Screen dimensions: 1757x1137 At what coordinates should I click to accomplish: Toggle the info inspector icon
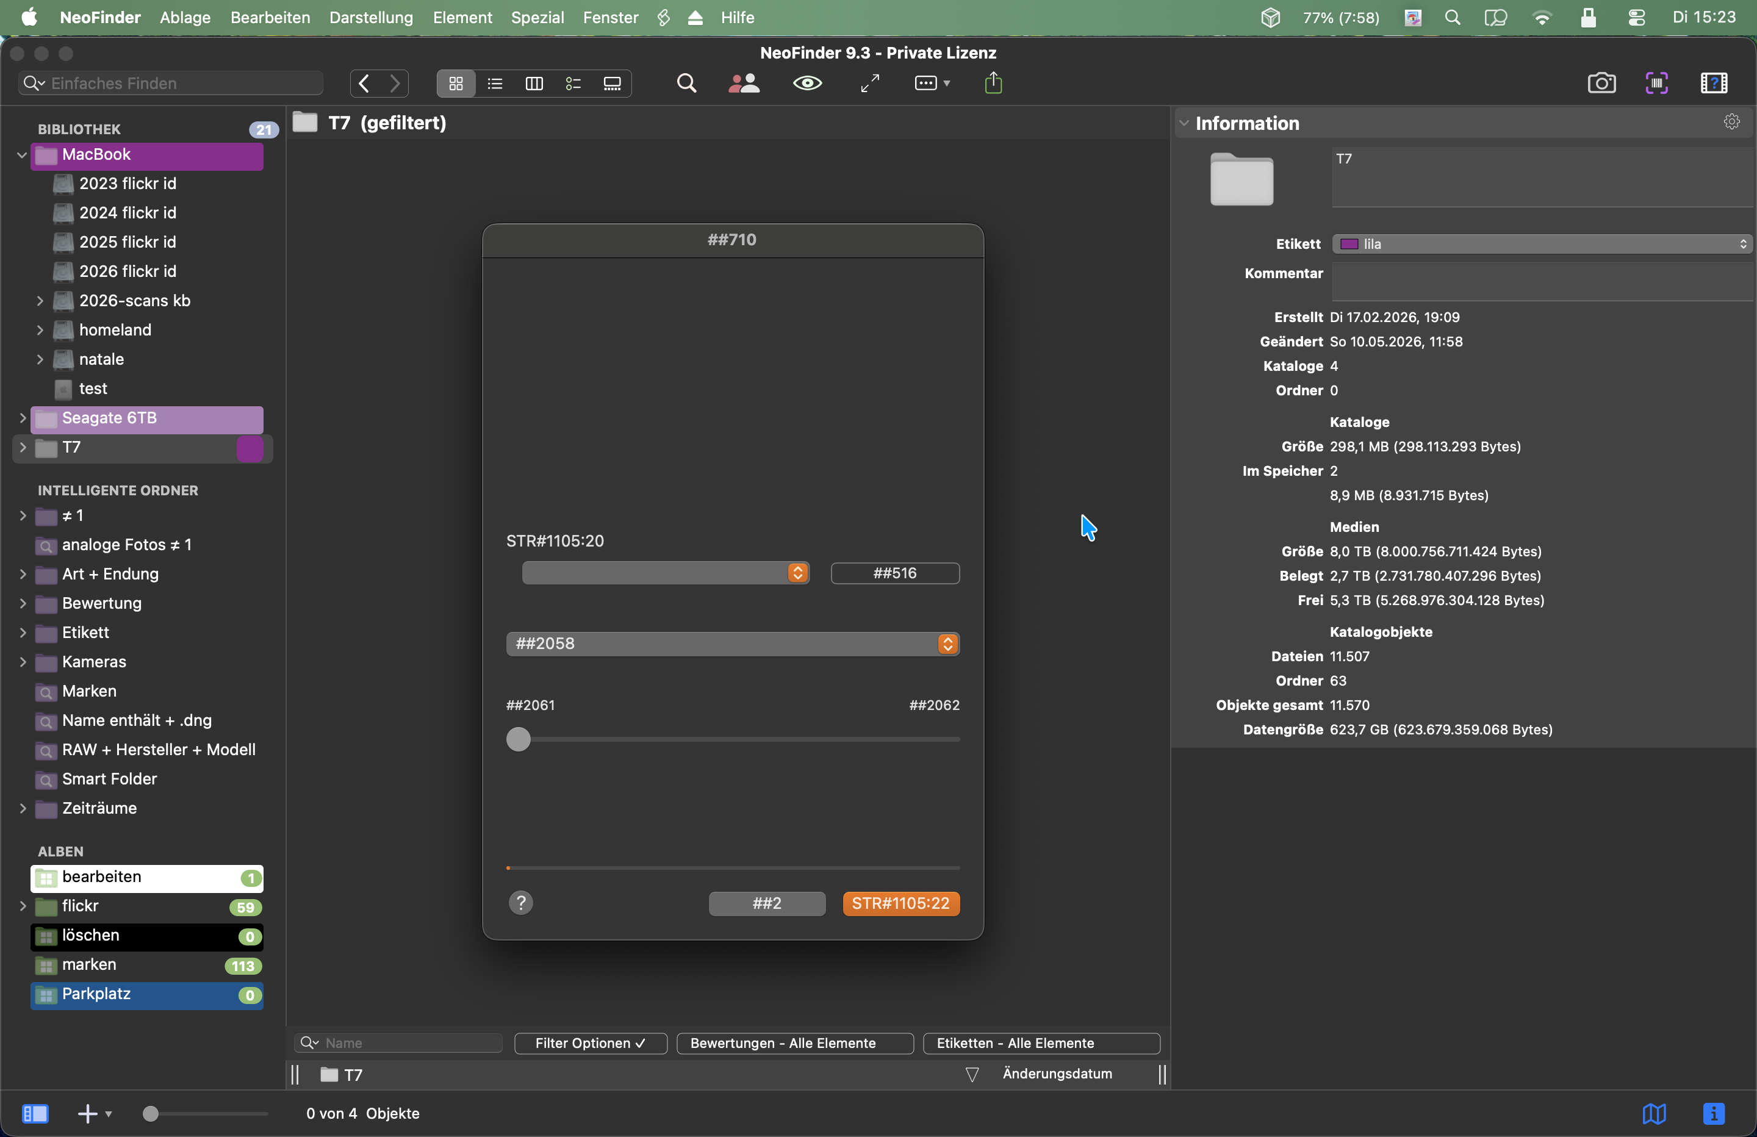[1714, 1113]
